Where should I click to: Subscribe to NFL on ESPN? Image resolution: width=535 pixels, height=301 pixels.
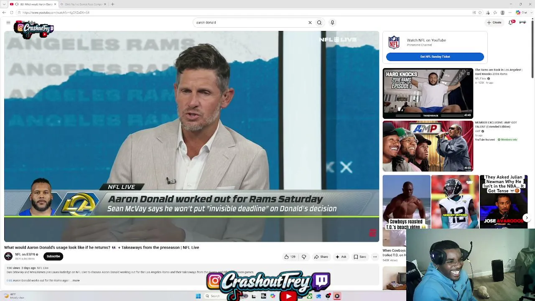pyautogui.click(x=53, y=256)
